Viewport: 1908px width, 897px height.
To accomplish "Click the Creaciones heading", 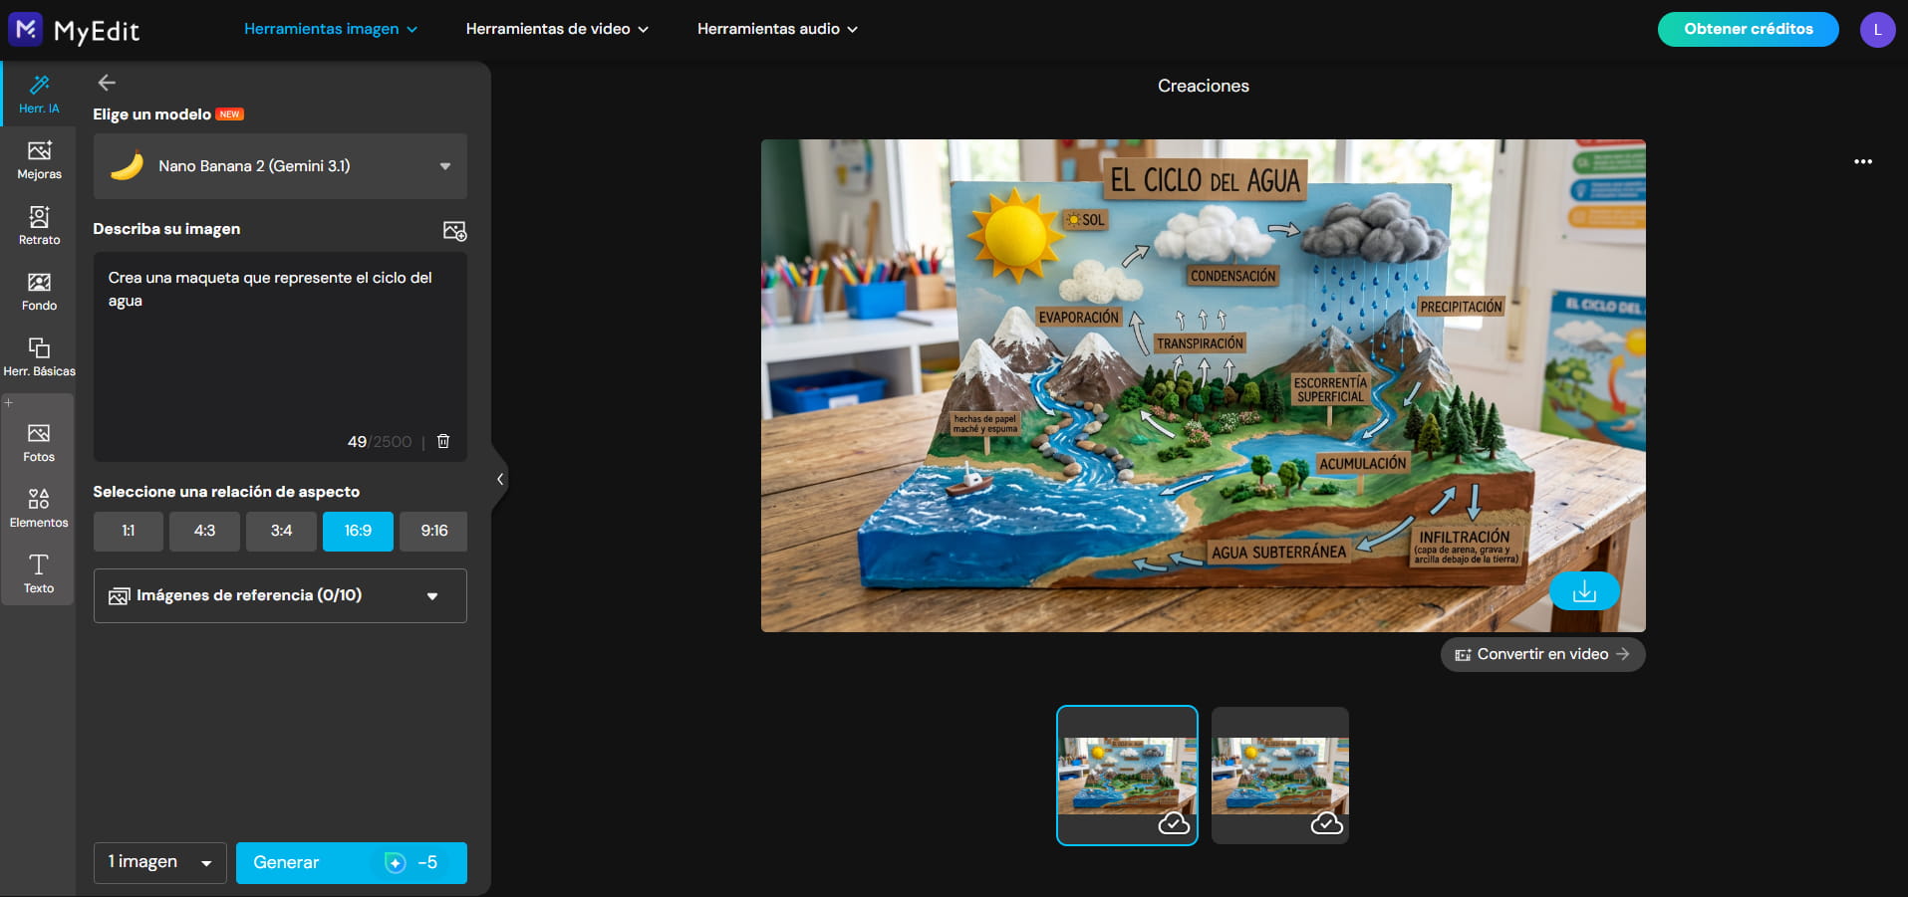I will click(1204, 86).
